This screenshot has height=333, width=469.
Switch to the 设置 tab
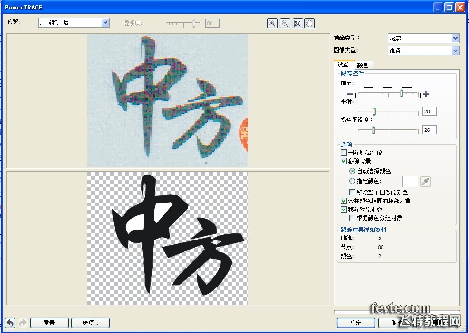(x=344, y=65)
